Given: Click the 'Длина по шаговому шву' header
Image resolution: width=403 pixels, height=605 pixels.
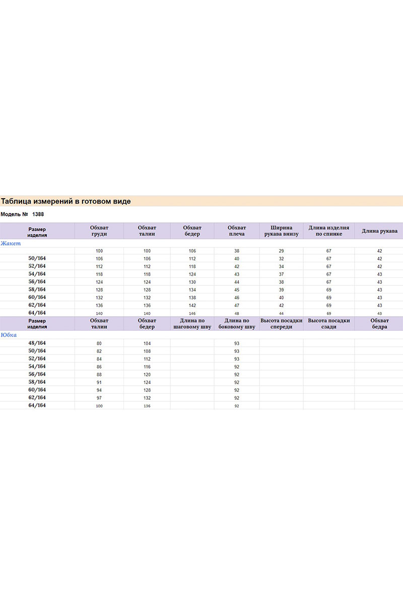Looking at the screenshot, I should pyautogui.click(x=191, y=324).
